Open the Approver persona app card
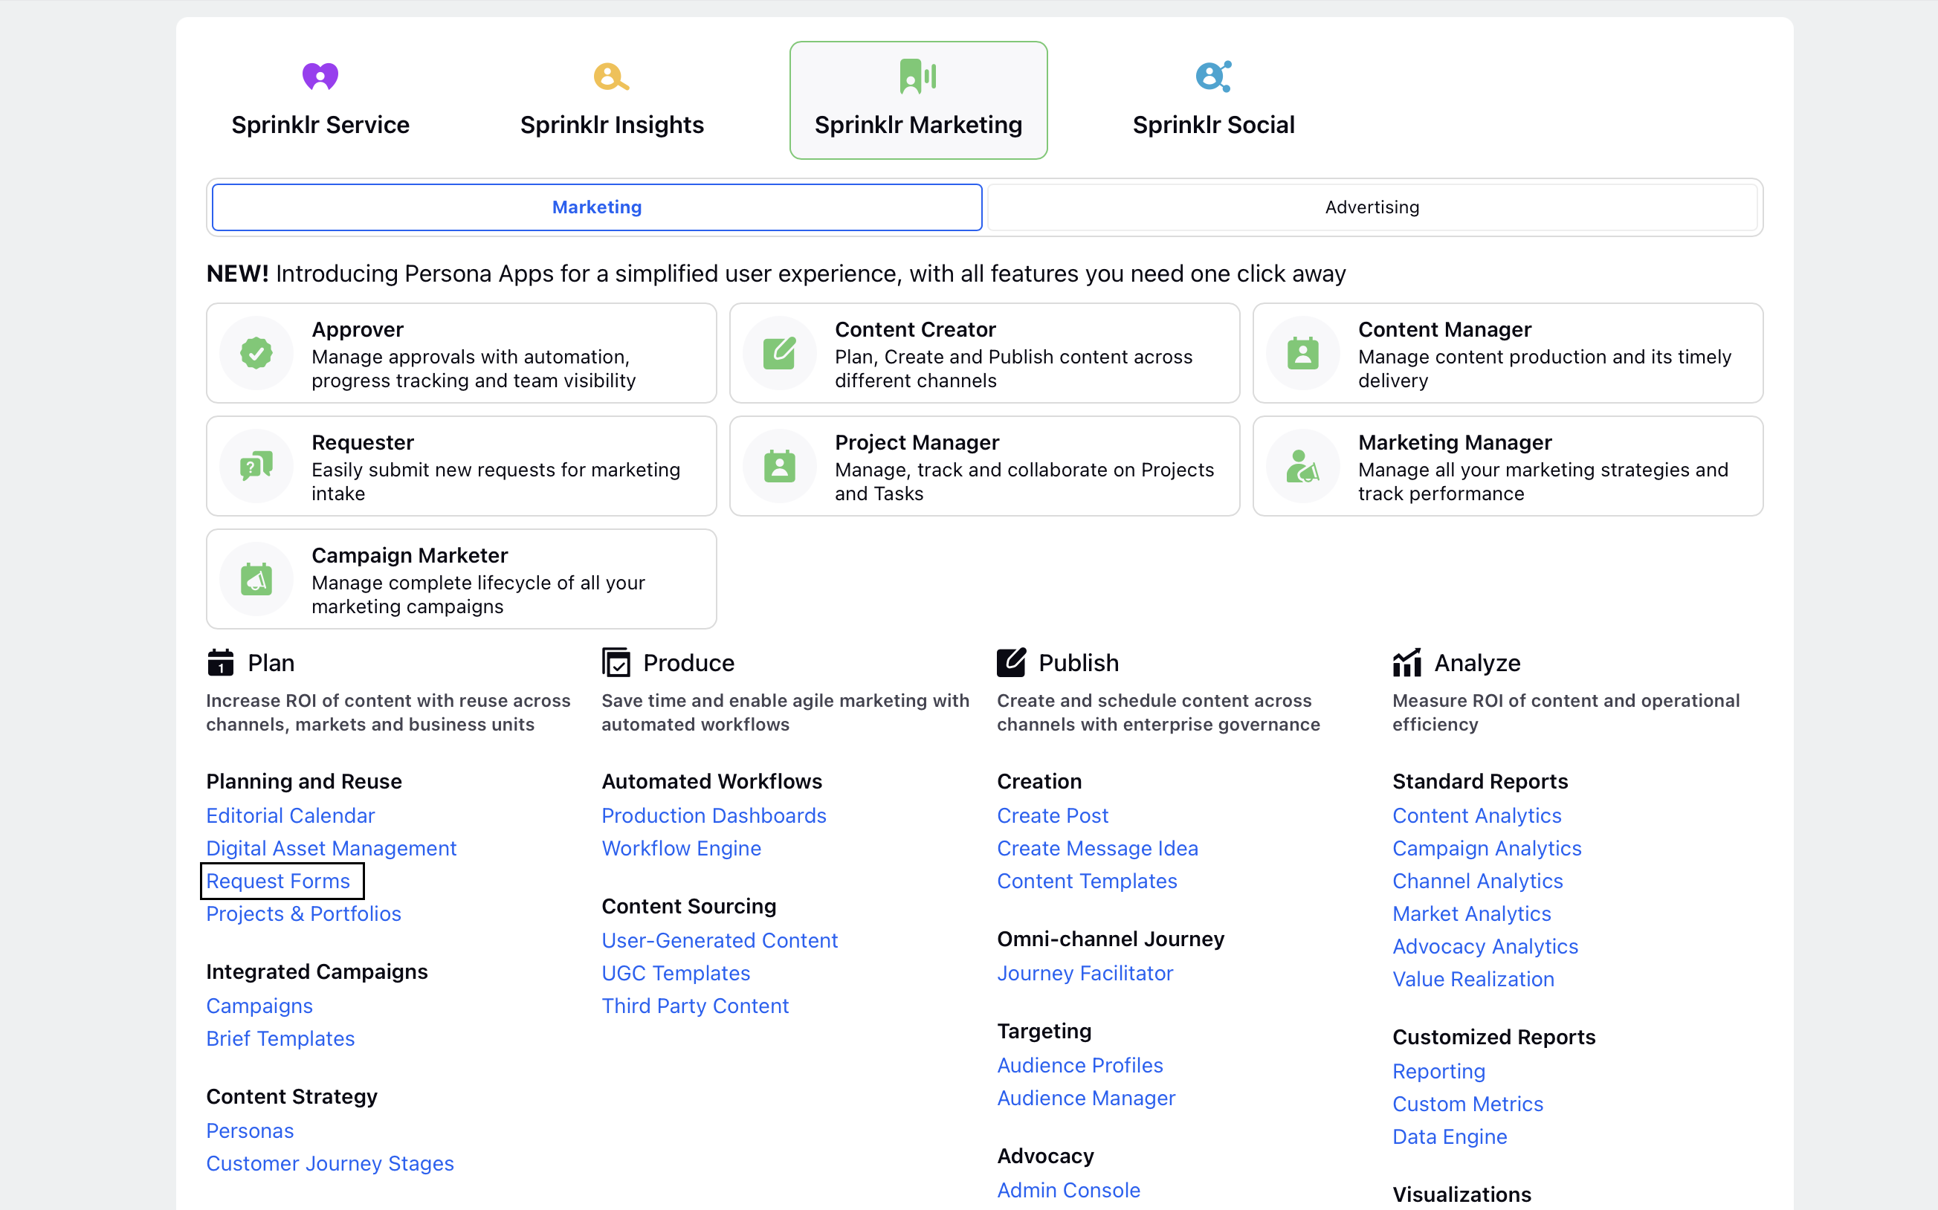The height and width of the screenshot is (1210, 1938). [461, 353]
